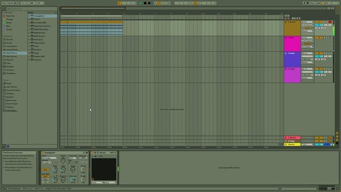Select the Green collection tag
Image resolution: width=341 pixels, height=192 pixels.
point(9,22)
